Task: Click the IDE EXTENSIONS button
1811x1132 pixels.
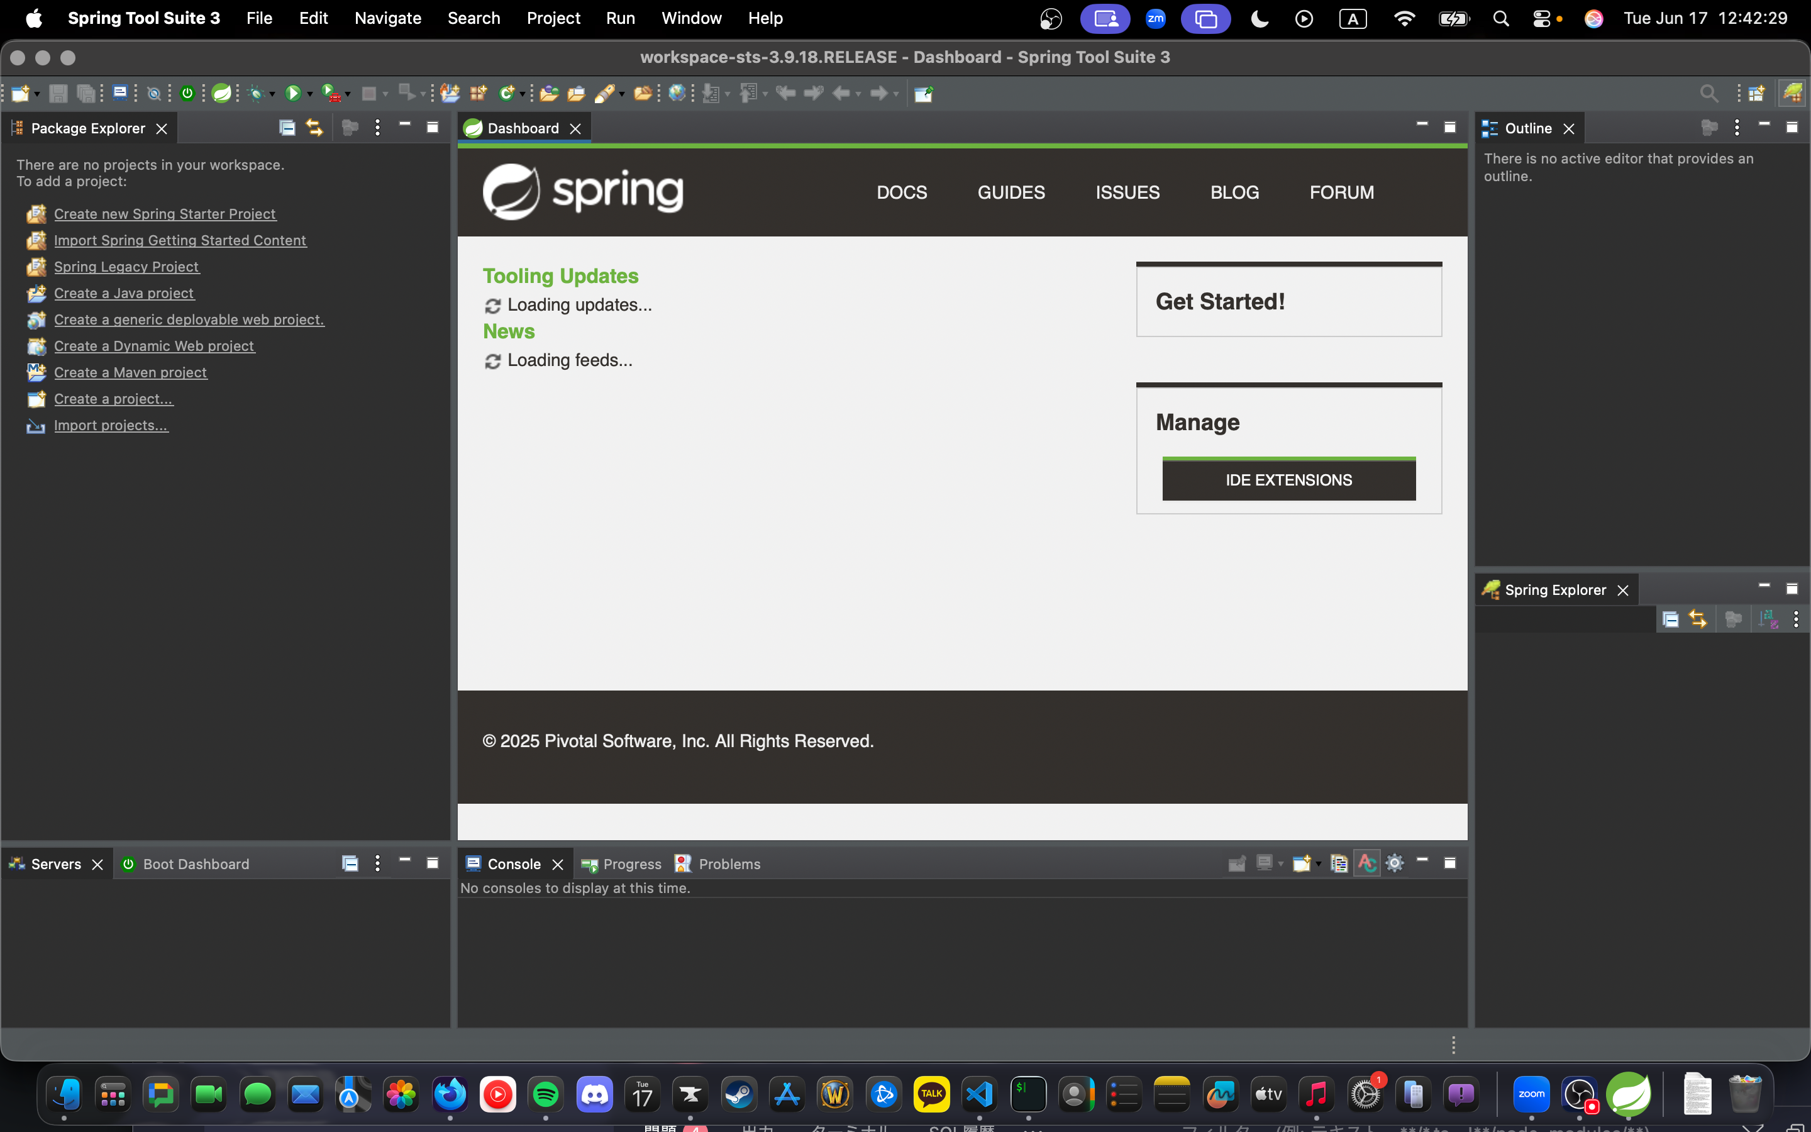Action: pyautogui.click(x=1288, y=480)
